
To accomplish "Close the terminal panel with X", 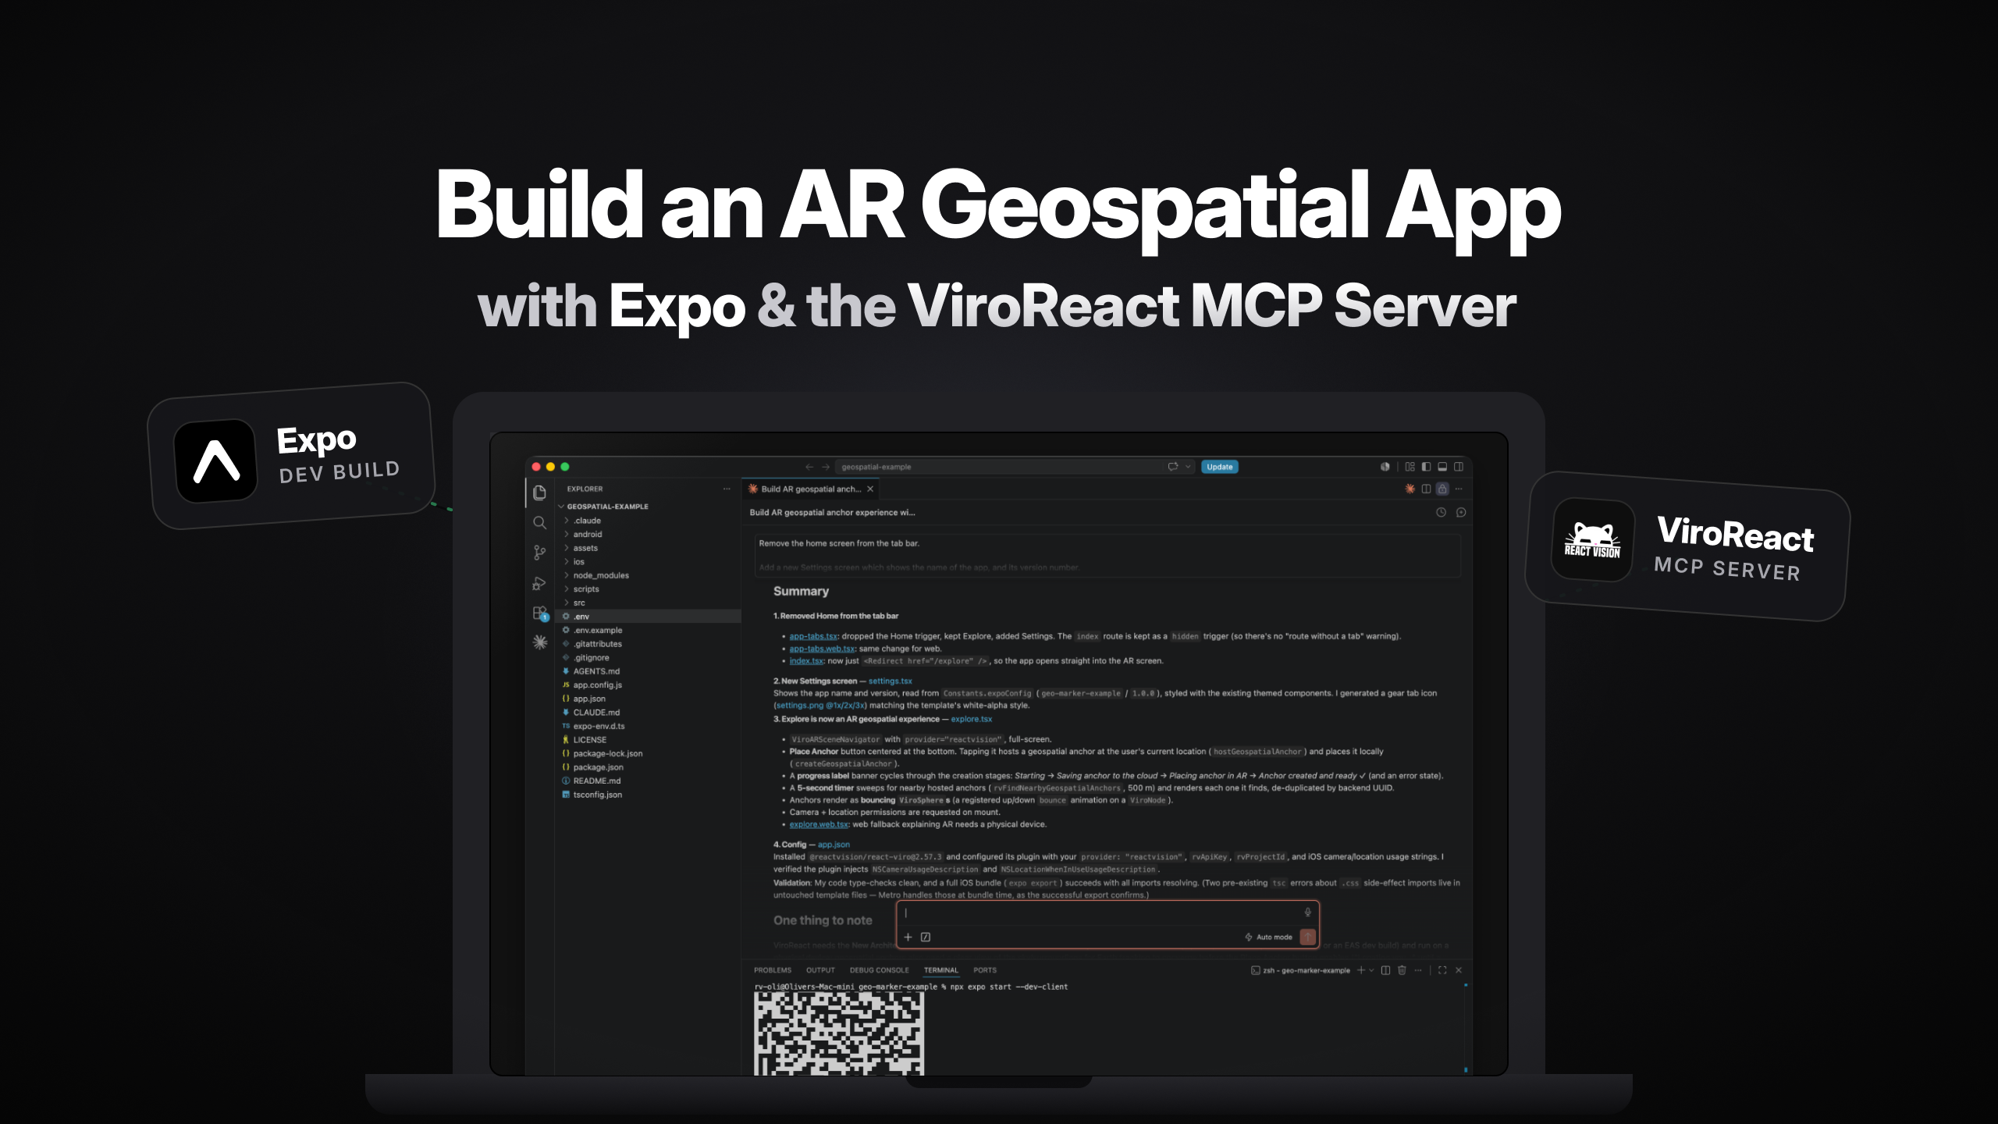I will click(1459, 970).
